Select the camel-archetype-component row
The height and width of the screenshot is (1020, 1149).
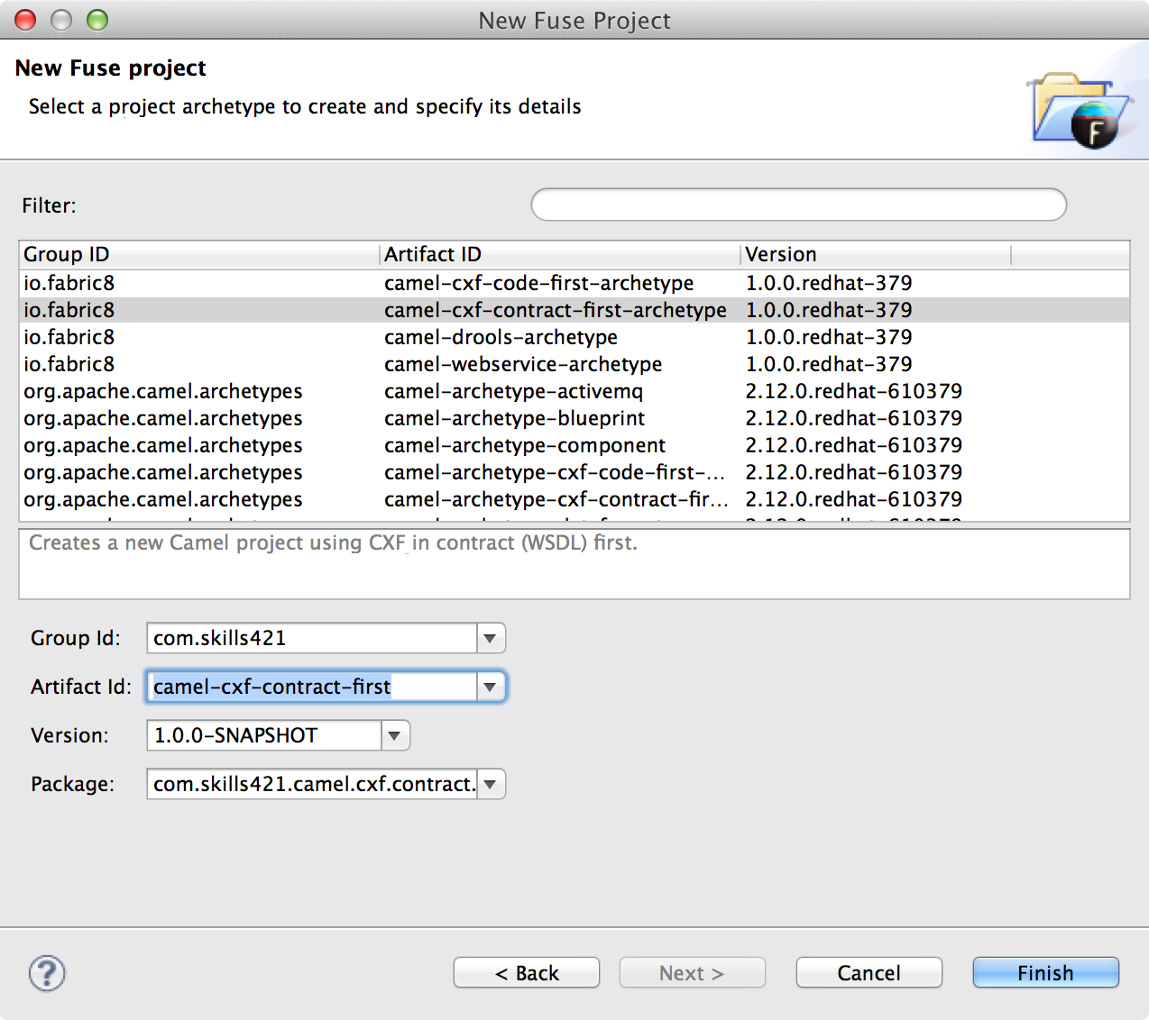pyautogui.click(x=524, y=446)
